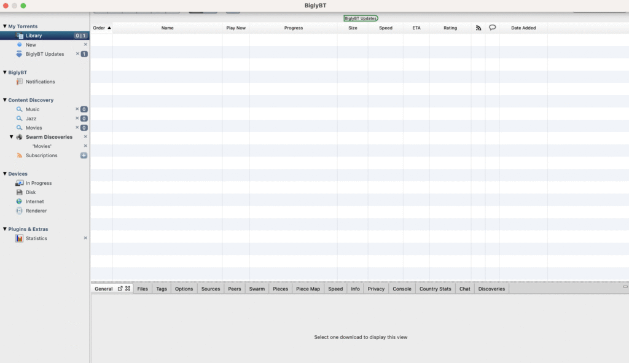The image size is (629, 363).
Task: Click the Internet globe icon under Devices
Action: [x=20, y=201]
